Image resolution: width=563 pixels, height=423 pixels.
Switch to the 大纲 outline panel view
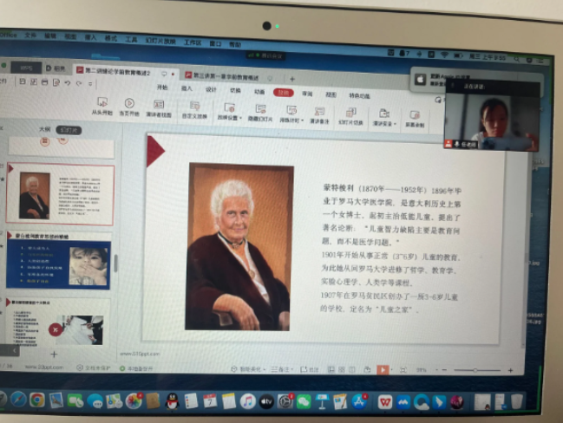(44, 128)
